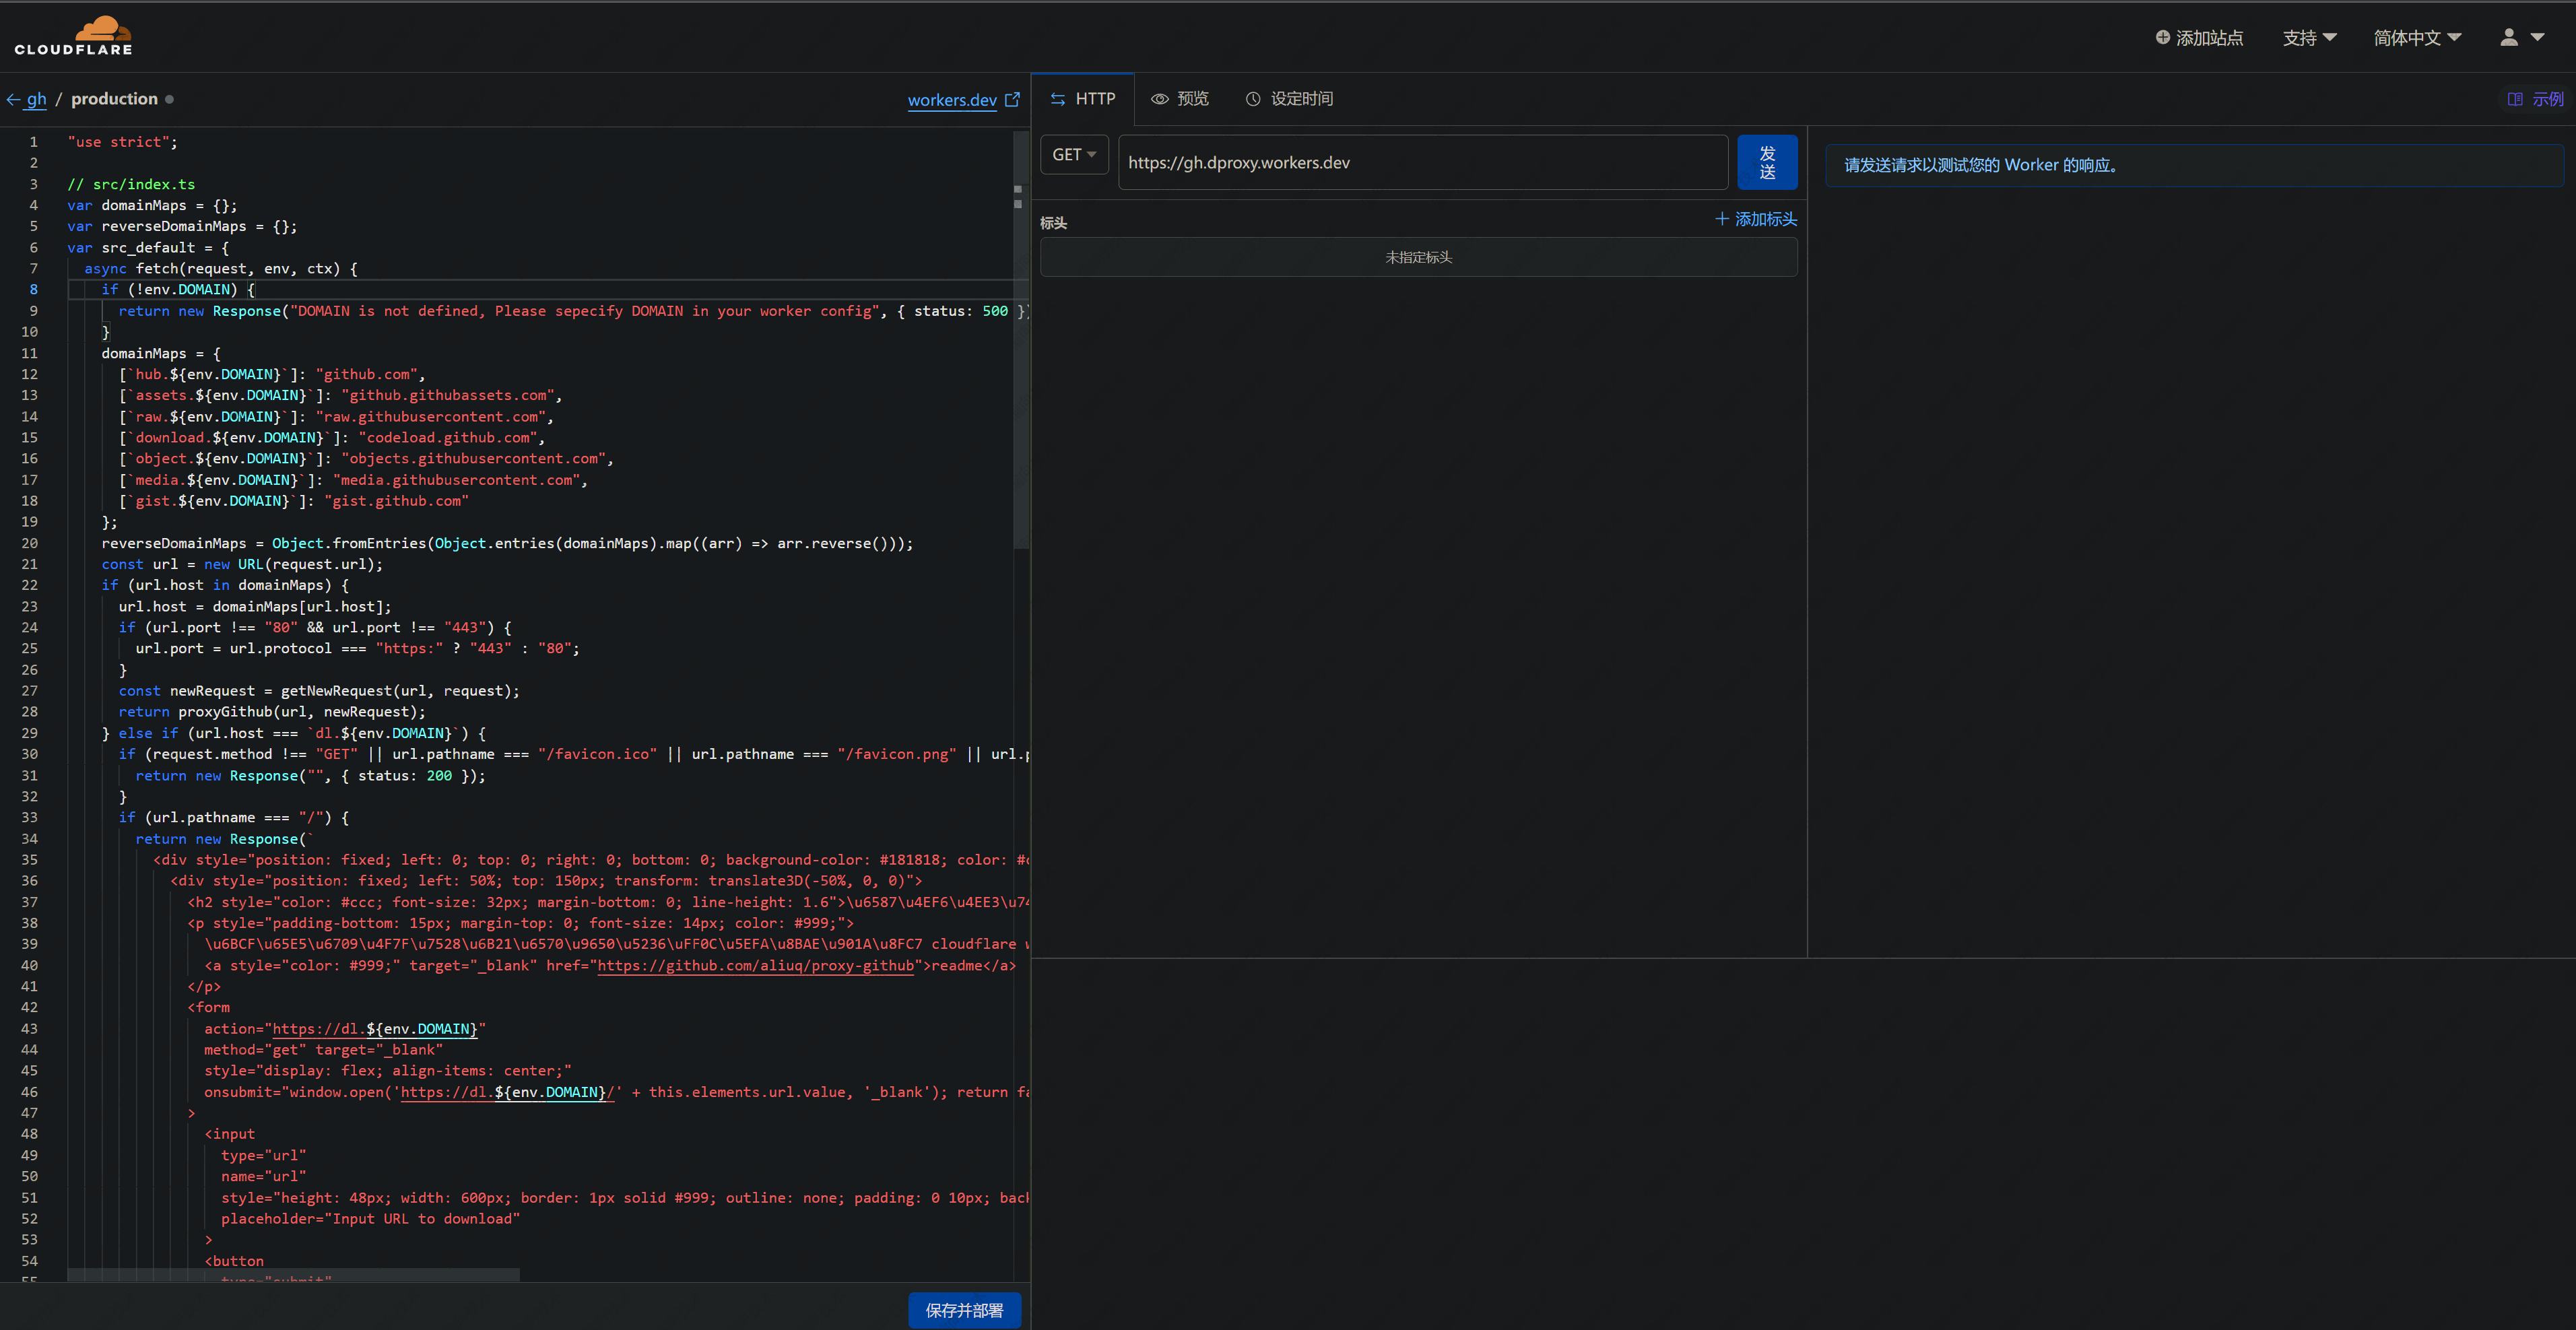Open the 简体中文 language dropdown
This screenshot has width=2576, height=1330.
(x=2417, y=38)
